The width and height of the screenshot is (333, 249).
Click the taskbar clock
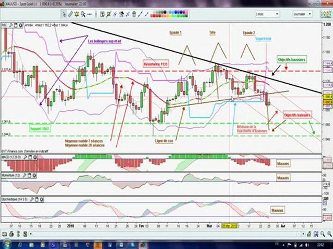point(320,245)
